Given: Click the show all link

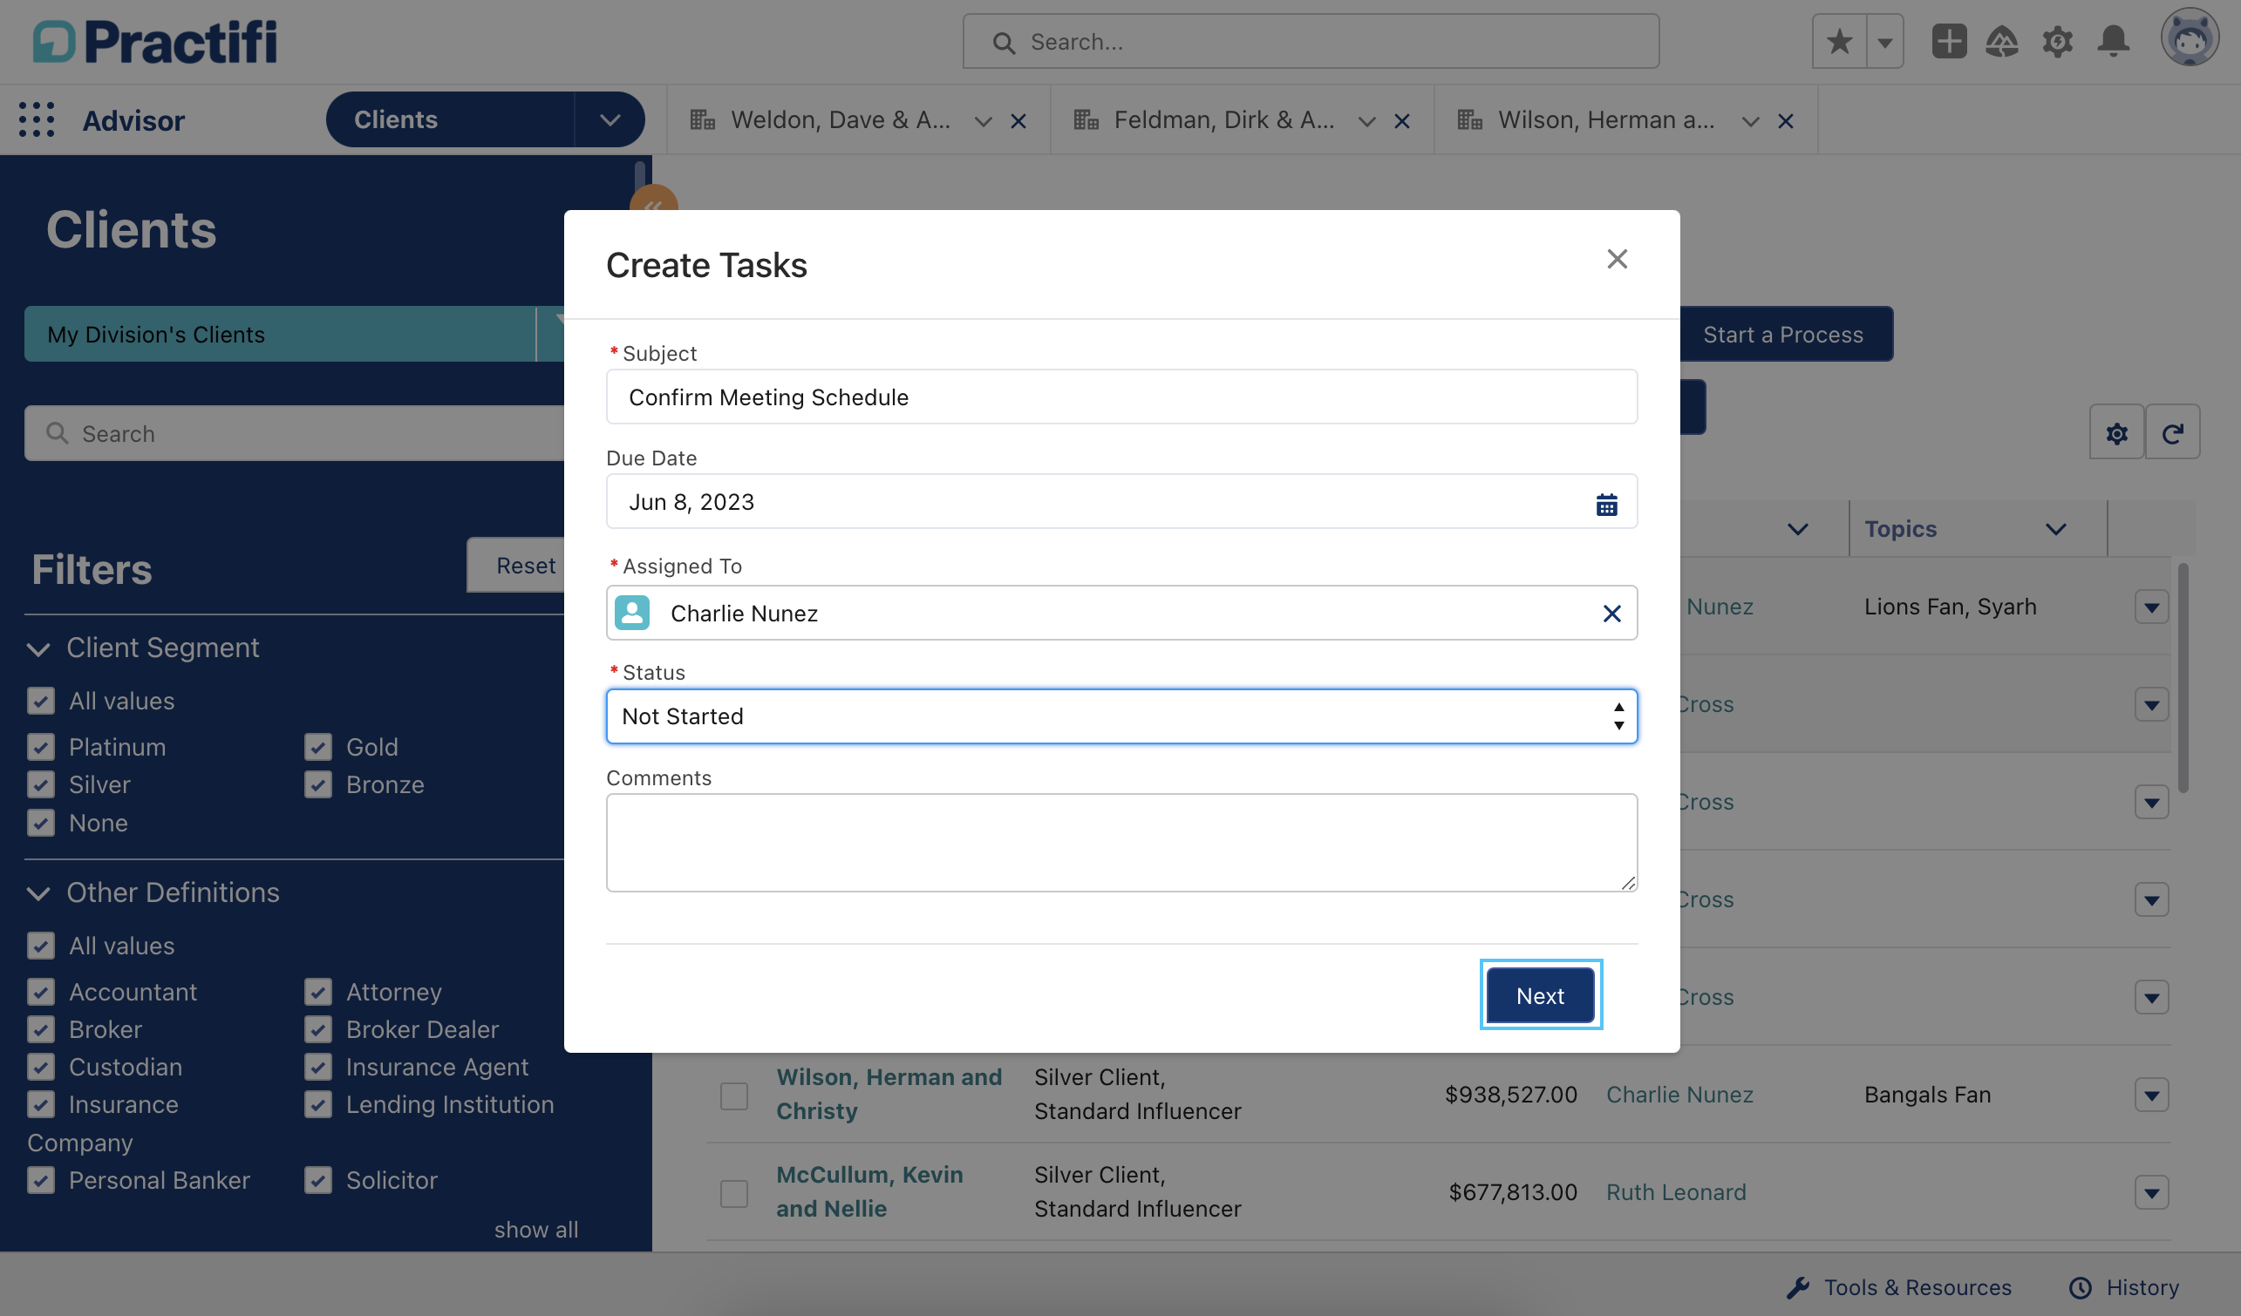Looking at the screenshot, I should coord(536,1230).
